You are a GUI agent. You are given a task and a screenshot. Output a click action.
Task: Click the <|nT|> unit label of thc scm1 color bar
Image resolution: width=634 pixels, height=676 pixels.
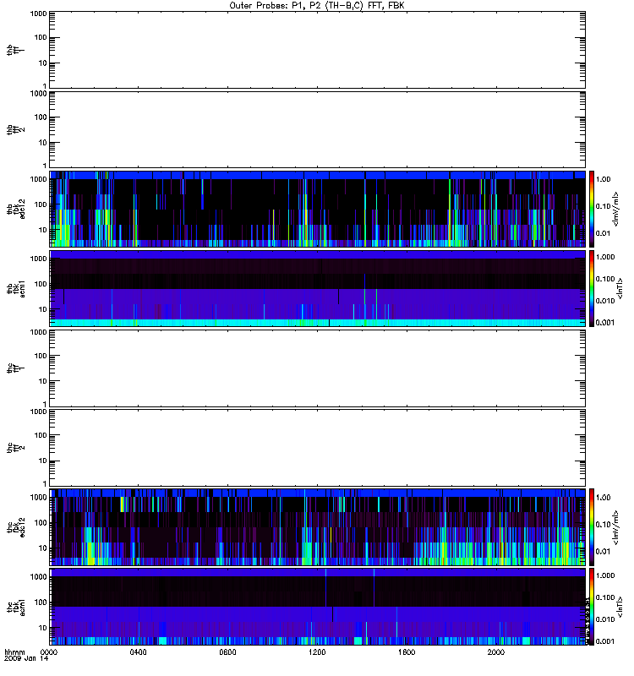[620, 607]
